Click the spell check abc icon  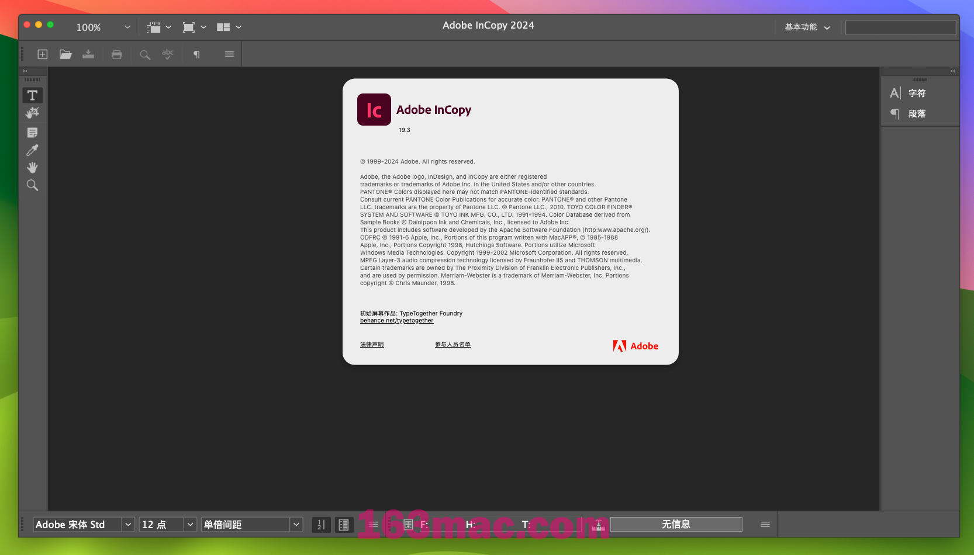click(x=168, y=54)
